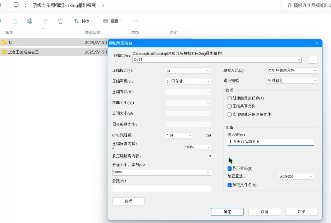Click archive name field containing DJJT
Viewport: 331px width, 223px height.
217,59
